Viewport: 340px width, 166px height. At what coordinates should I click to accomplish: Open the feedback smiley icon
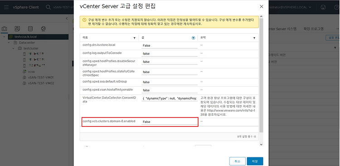coord(323,7)
